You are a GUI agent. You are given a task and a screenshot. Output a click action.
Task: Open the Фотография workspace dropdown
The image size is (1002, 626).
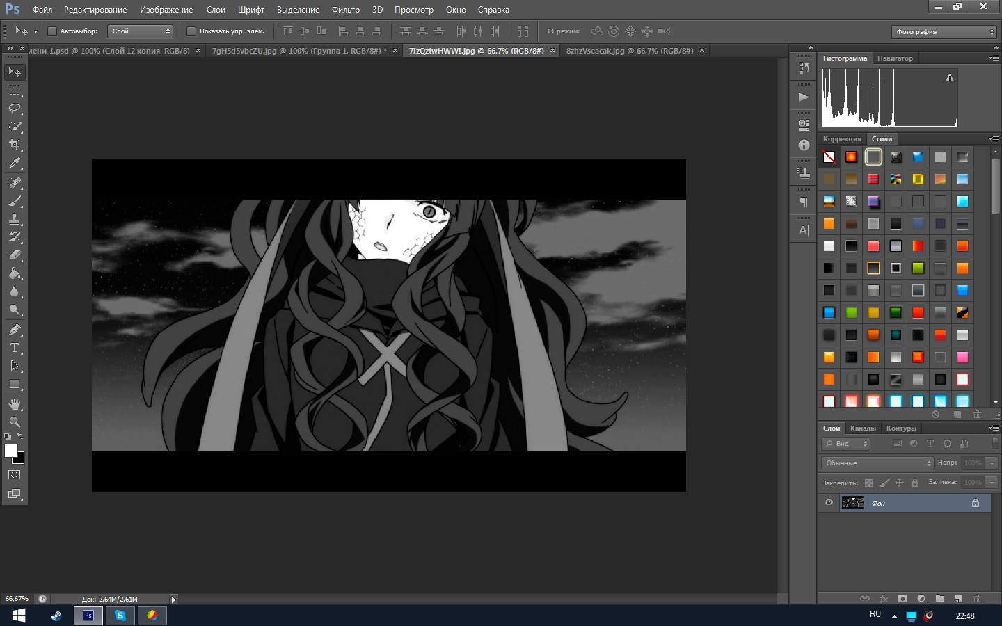pos(944,31)
